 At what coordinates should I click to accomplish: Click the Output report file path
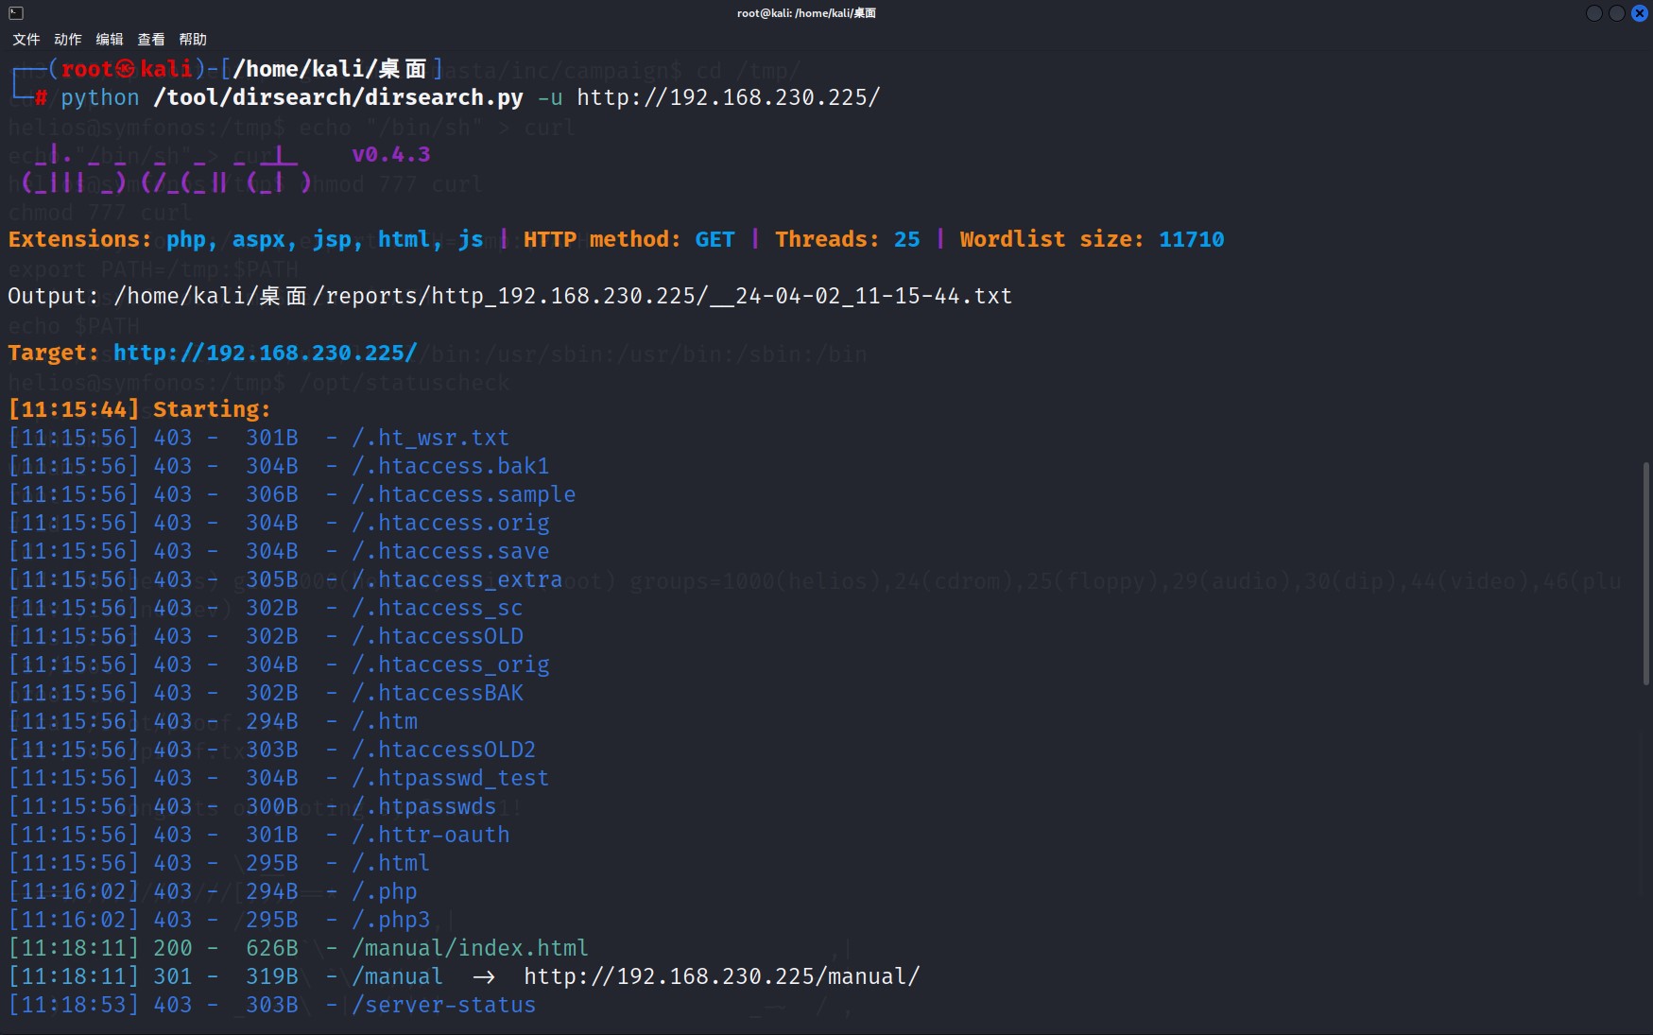coord(562,296)
